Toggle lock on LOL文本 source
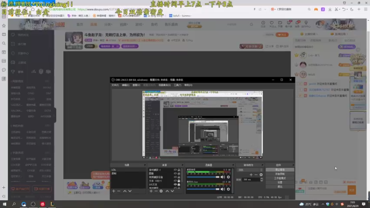 point(179,184)
